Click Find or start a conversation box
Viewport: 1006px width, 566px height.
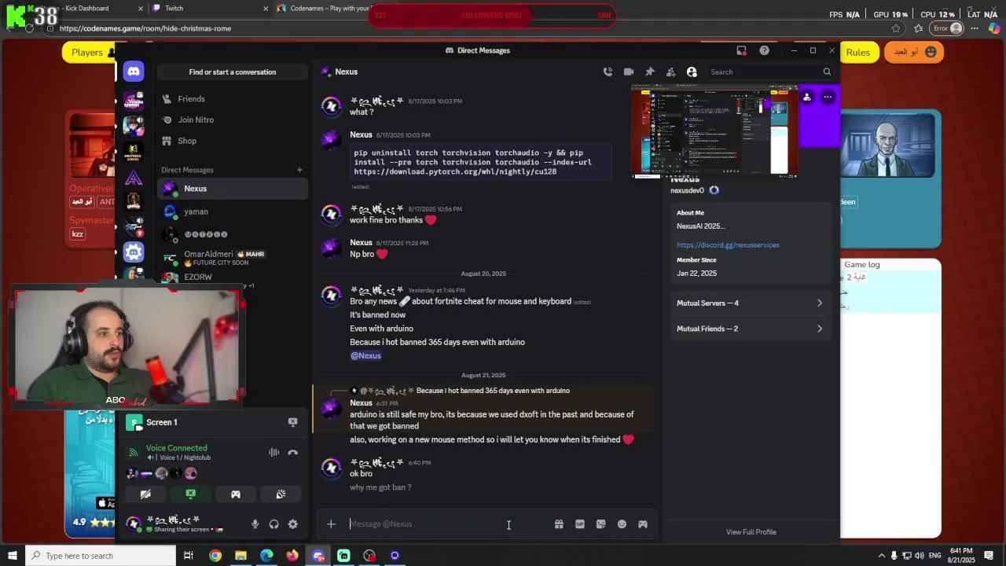pyautogui.click(x=233, y=72)
